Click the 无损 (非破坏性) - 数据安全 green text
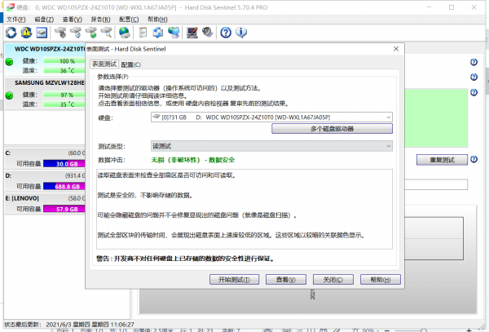Image resolution: width=489 pixels, height=332 pixels. [192, 160]
